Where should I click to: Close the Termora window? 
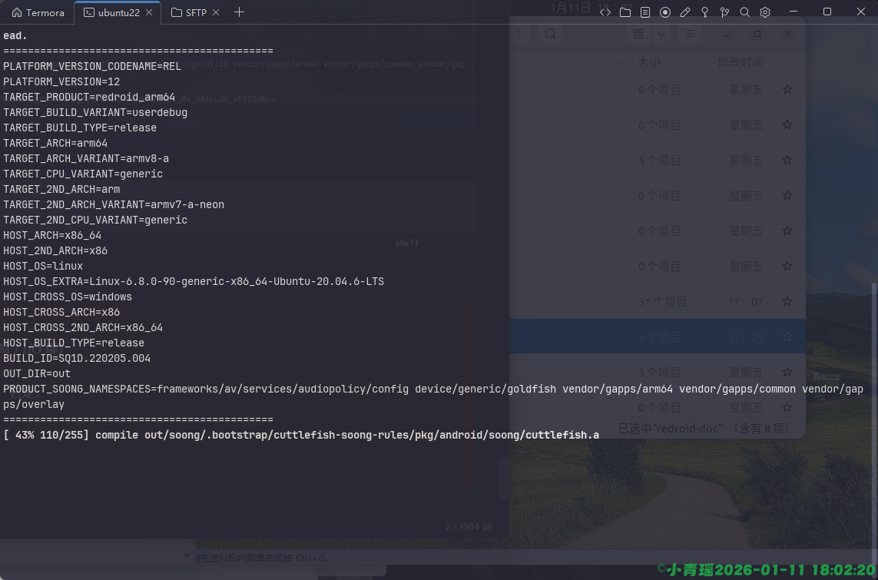pyautogui.click(x=860, y=12)
